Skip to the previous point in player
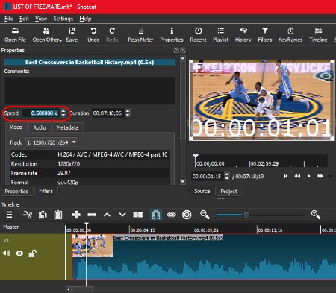This screenshot has height=293, width=336. 285,176
